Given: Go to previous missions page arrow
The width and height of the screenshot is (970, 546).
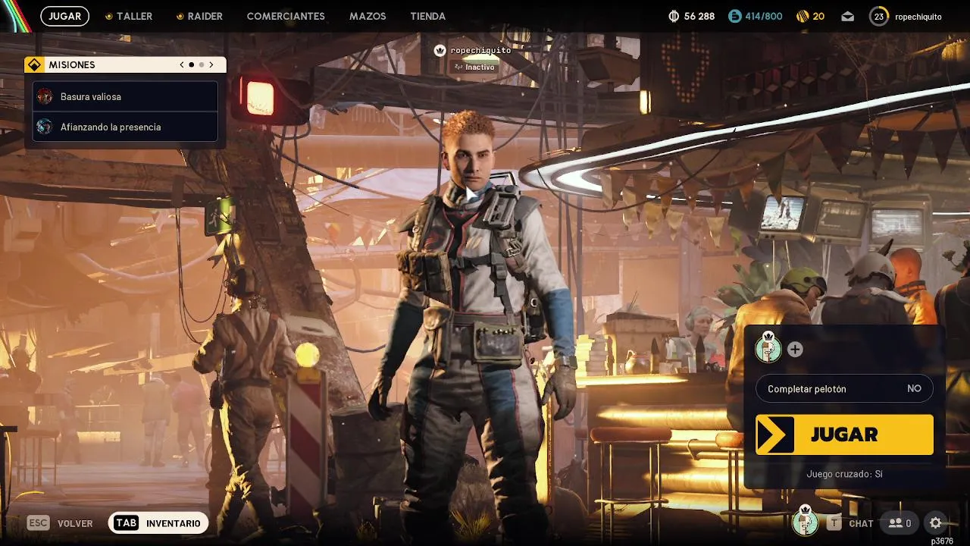Looking at the screenshot, I should [x=182, y=65].
